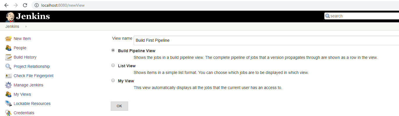Screen dimensions: 399x116
Task: Click the Project Relationship magnifier icon
Action: pos(8,66)
